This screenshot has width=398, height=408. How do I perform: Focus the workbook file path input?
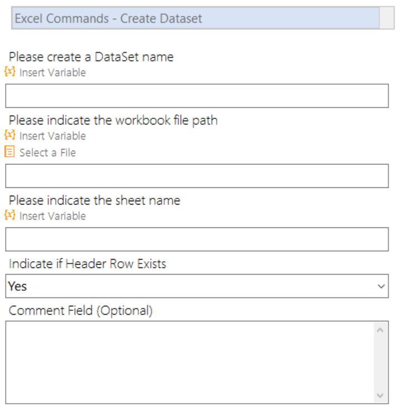tap(197, 176)
